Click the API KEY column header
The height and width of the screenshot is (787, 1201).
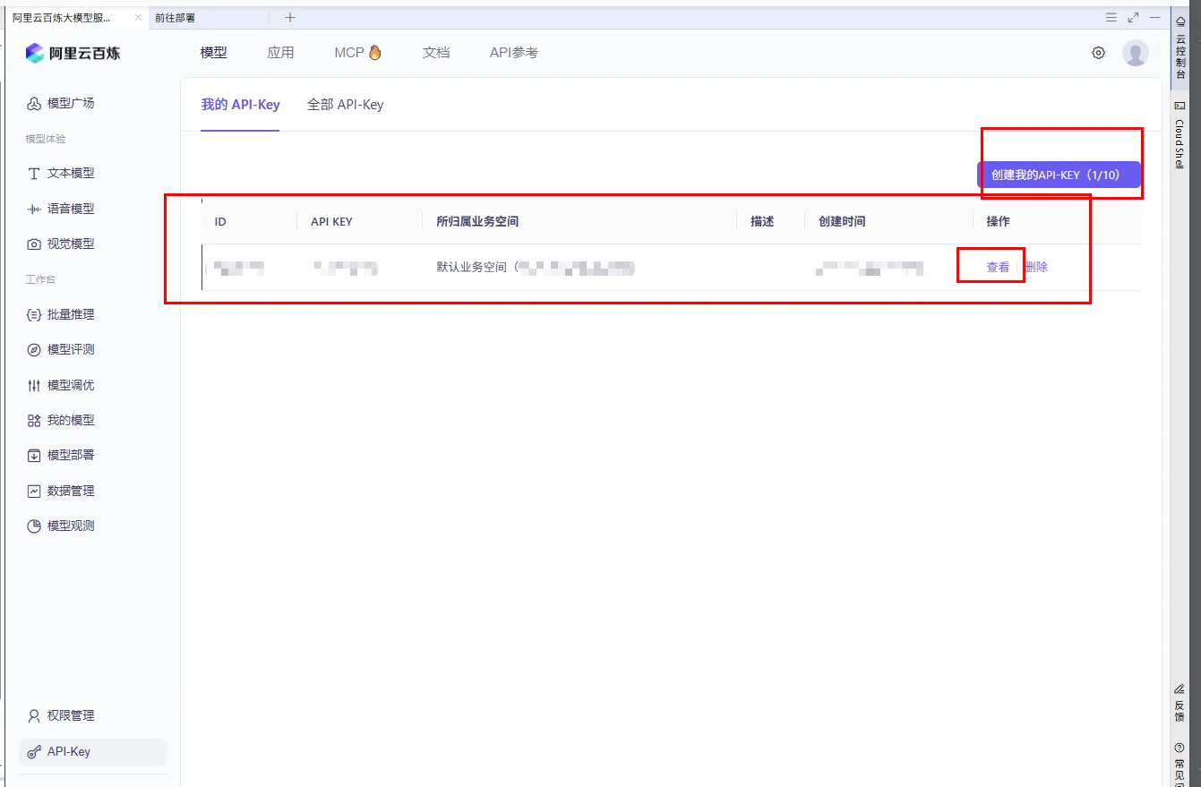[331, 221]
